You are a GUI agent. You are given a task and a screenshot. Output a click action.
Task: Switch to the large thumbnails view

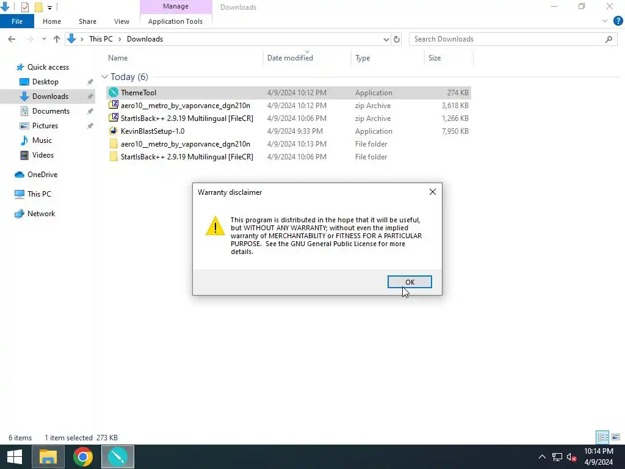(616, 437)
